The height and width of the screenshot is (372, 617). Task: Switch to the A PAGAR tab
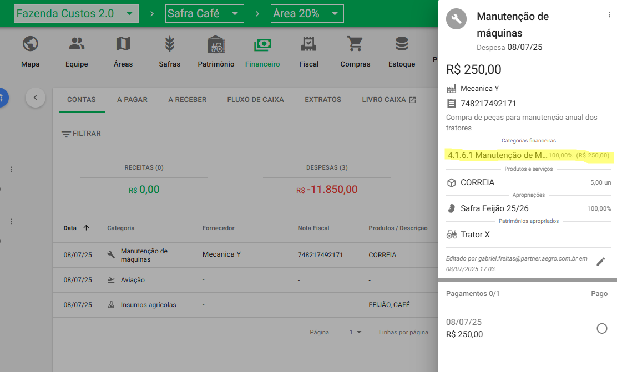(x=132, y=100)
